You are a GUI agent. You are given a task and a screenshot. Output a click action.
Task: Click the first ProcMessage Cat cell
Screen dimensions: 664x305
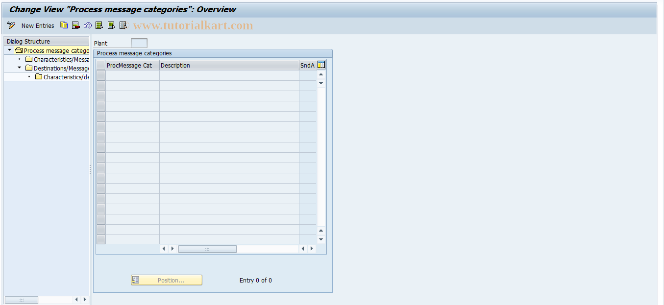click(132, 75)
